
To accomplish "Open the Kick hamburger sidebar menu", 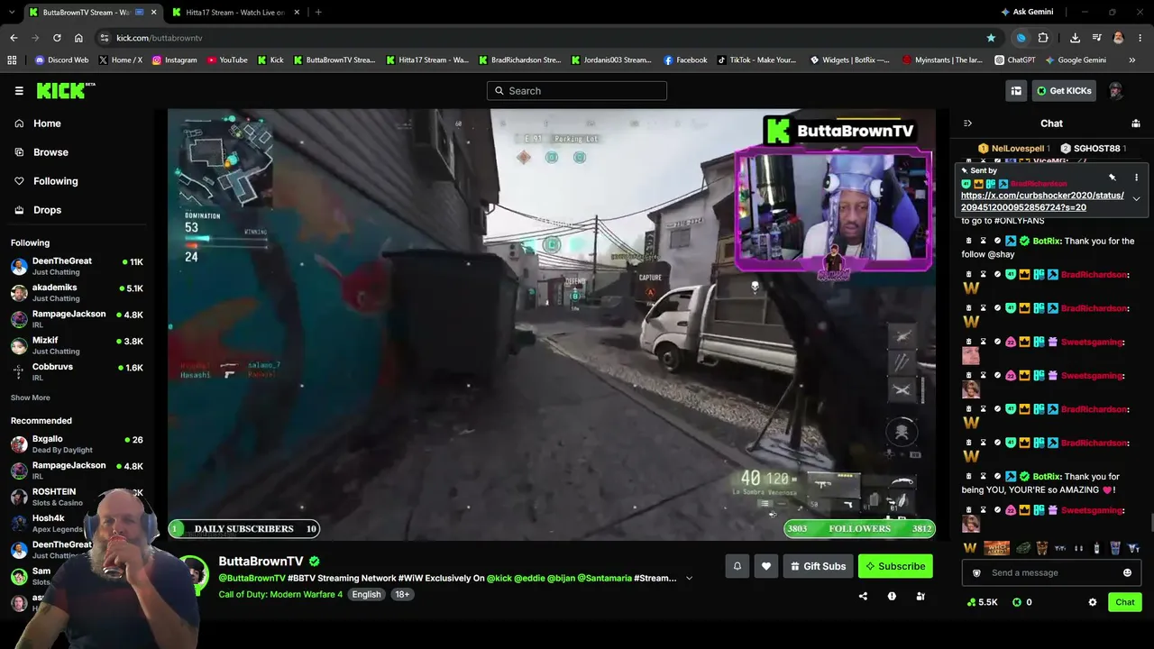I will 19,90.
